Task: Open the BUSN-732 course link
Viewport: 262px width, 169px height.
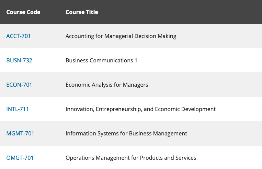Action: tap(19, 60)
